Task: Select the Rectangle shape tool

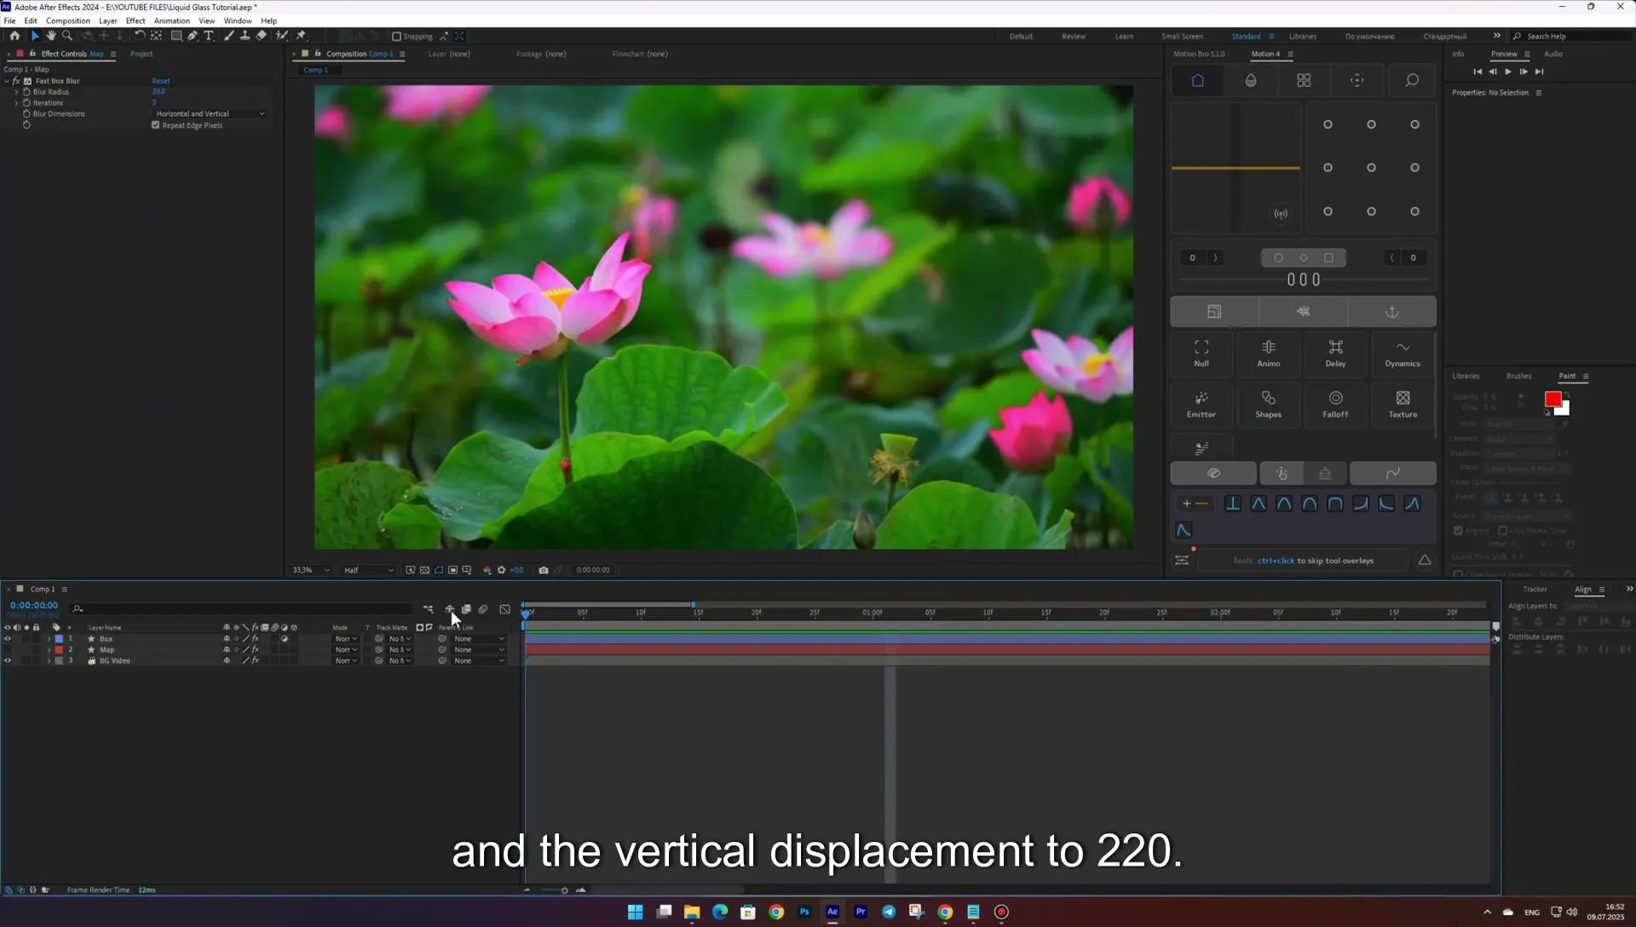Action: coord(176,36)
